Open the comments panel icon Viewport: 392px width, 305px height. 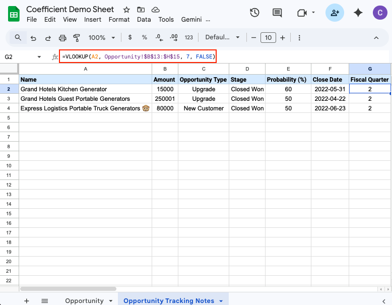point(277,13)
